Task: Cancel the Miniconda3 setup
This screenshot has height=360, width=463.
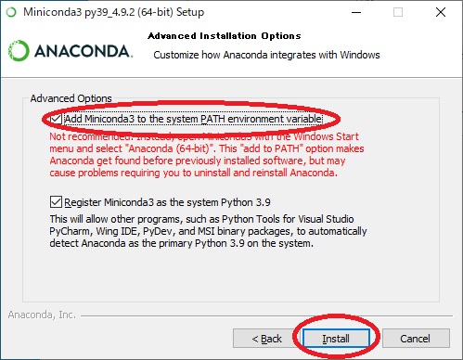Action: [x=416, y=339]
